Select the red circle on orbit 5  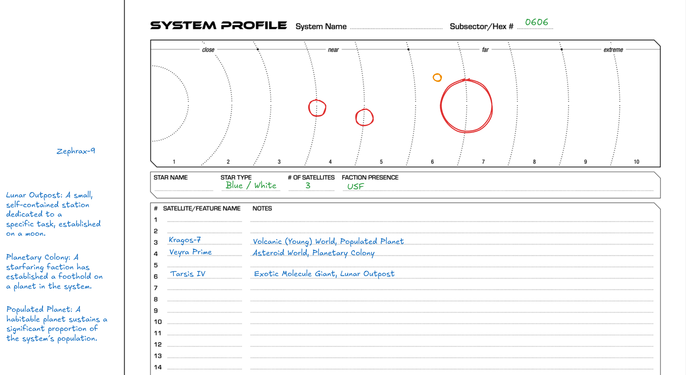click(x=364, y=117)
